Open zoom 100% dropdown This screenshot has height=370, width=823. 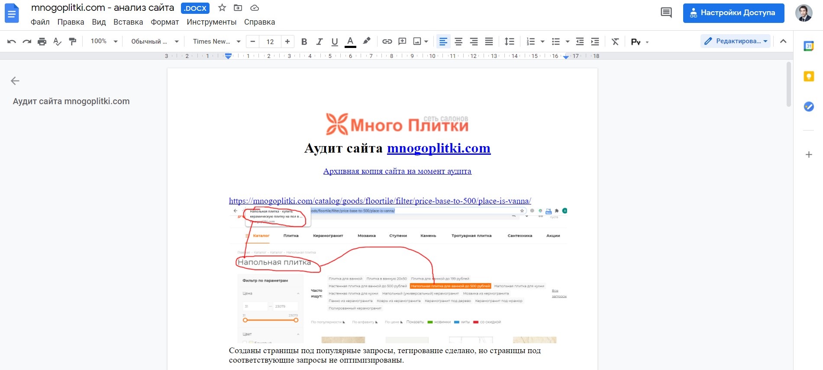coord(104,41)
